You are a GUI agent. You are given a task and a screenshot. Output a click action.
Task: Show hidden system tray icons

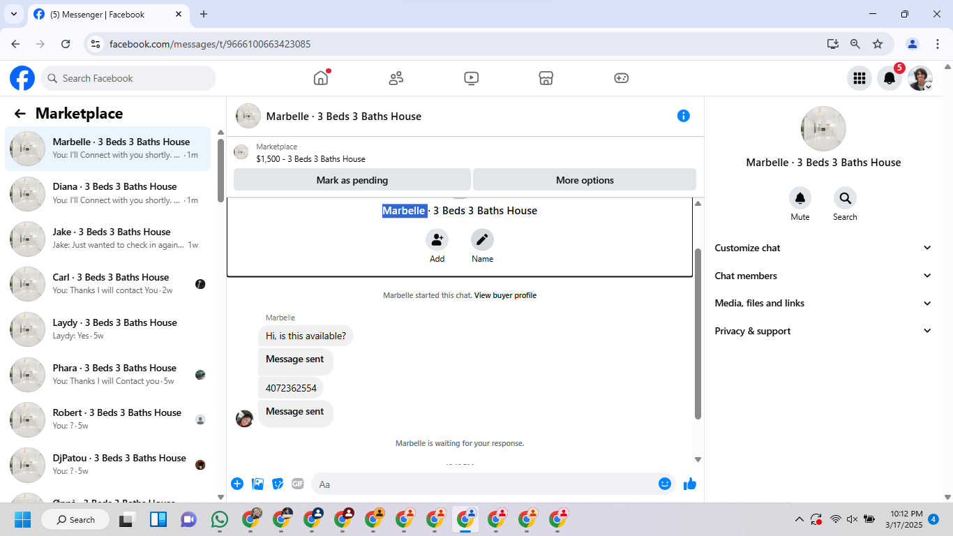click(800, 519)
